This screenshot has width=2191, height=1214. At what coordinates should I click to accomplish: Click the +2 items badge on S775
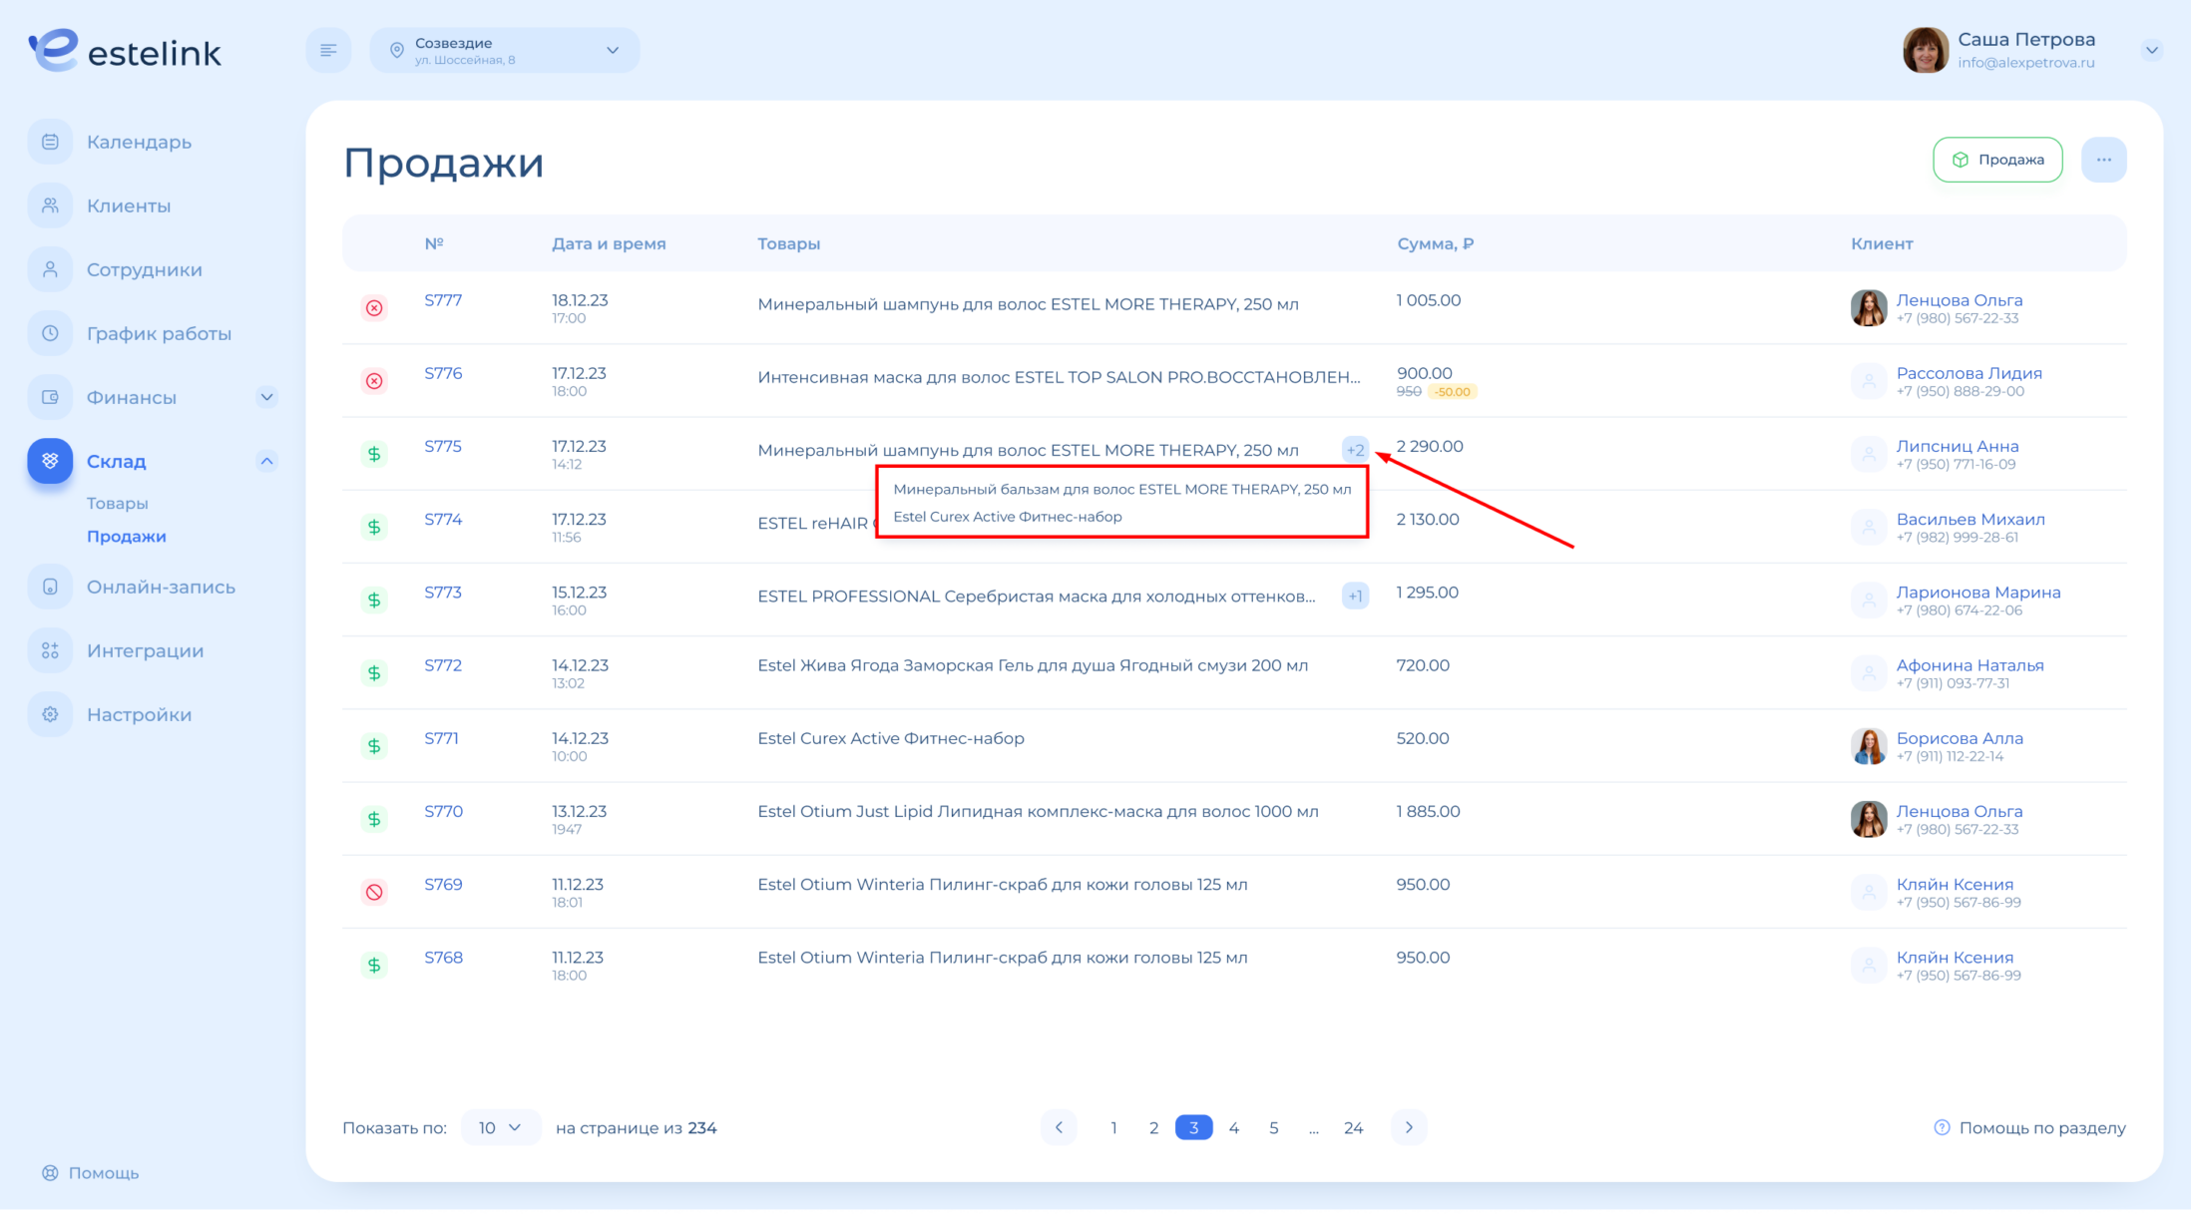(1355, 450)
